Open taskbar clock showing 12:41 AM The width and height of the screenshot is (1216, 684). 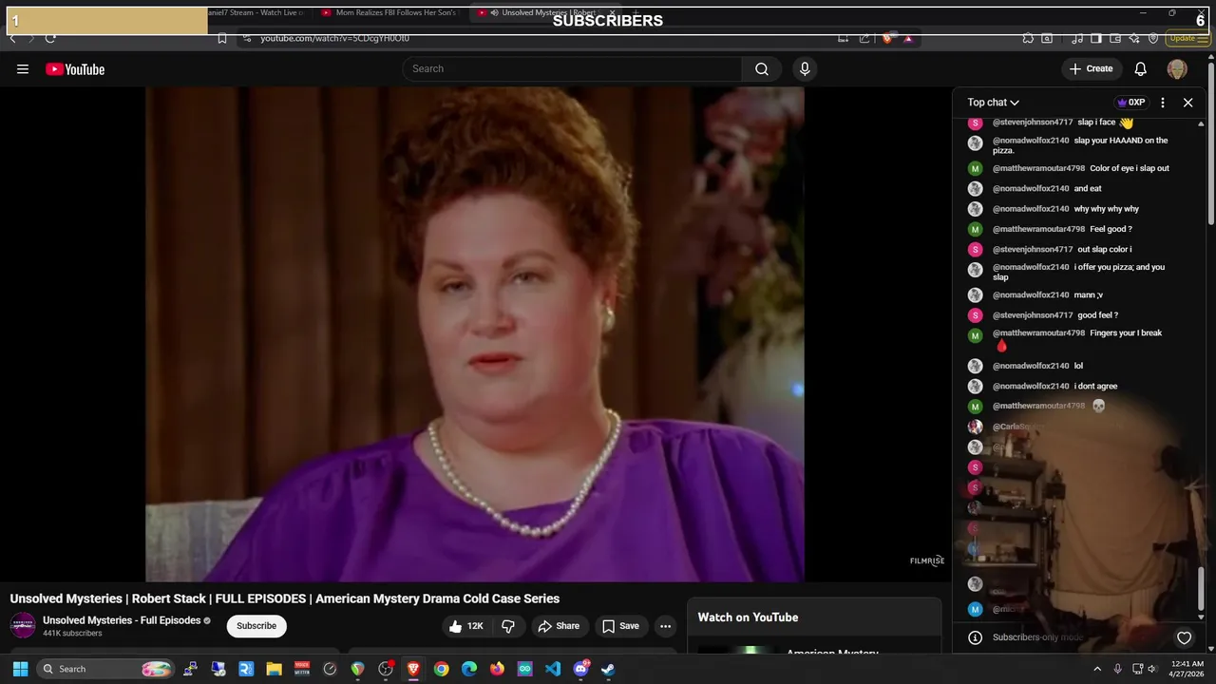[x=1187, y=669]
